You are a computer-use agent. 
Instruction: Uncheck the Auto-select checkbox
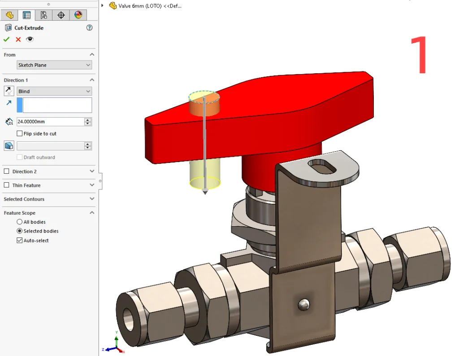point(20,240)
